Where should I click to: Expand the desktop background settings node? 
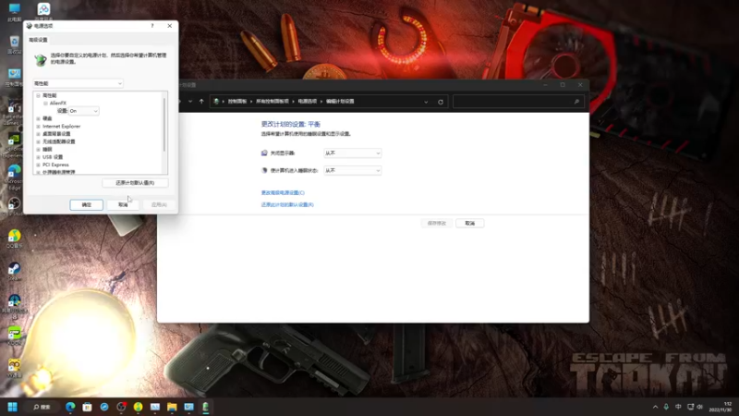point(38,134)
